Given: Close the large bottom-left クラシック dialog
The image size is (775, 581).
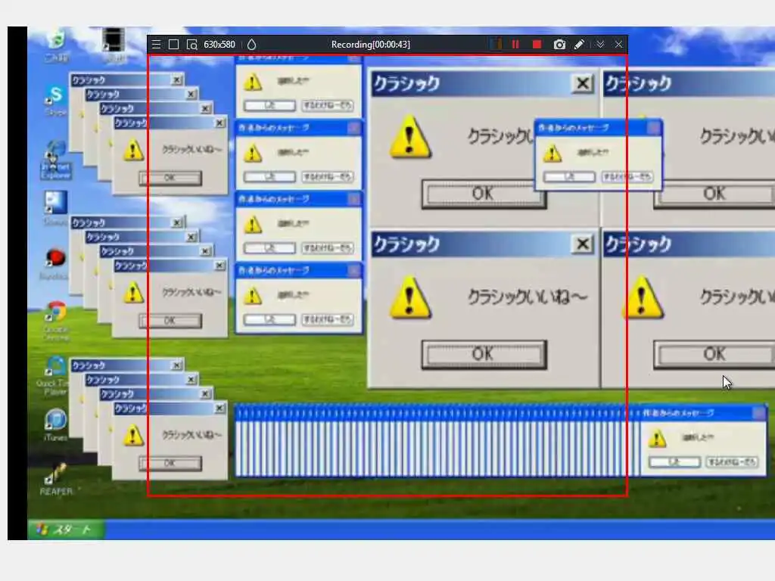Looking at the screenshot, I should pos(583,244).
